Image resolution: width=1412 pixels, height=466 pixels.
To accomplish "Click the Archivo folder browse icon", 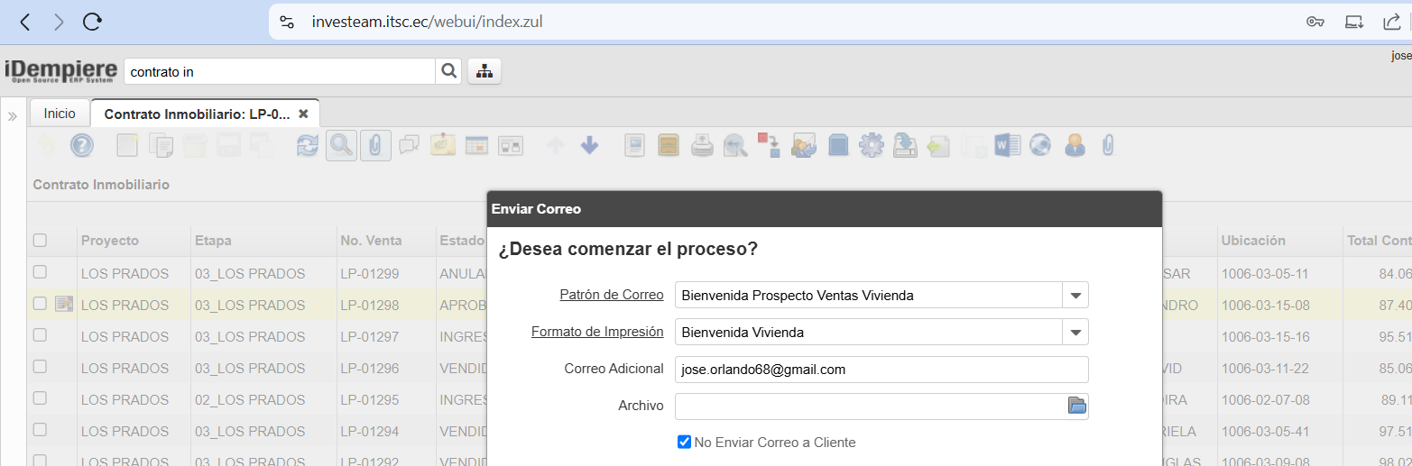I will point(1076,406).
